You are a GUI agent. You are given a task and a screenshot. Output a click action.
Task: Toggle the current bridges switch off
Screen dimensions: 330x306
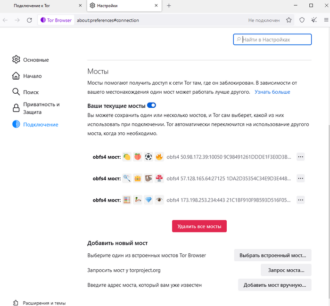[x=151, y=105]
